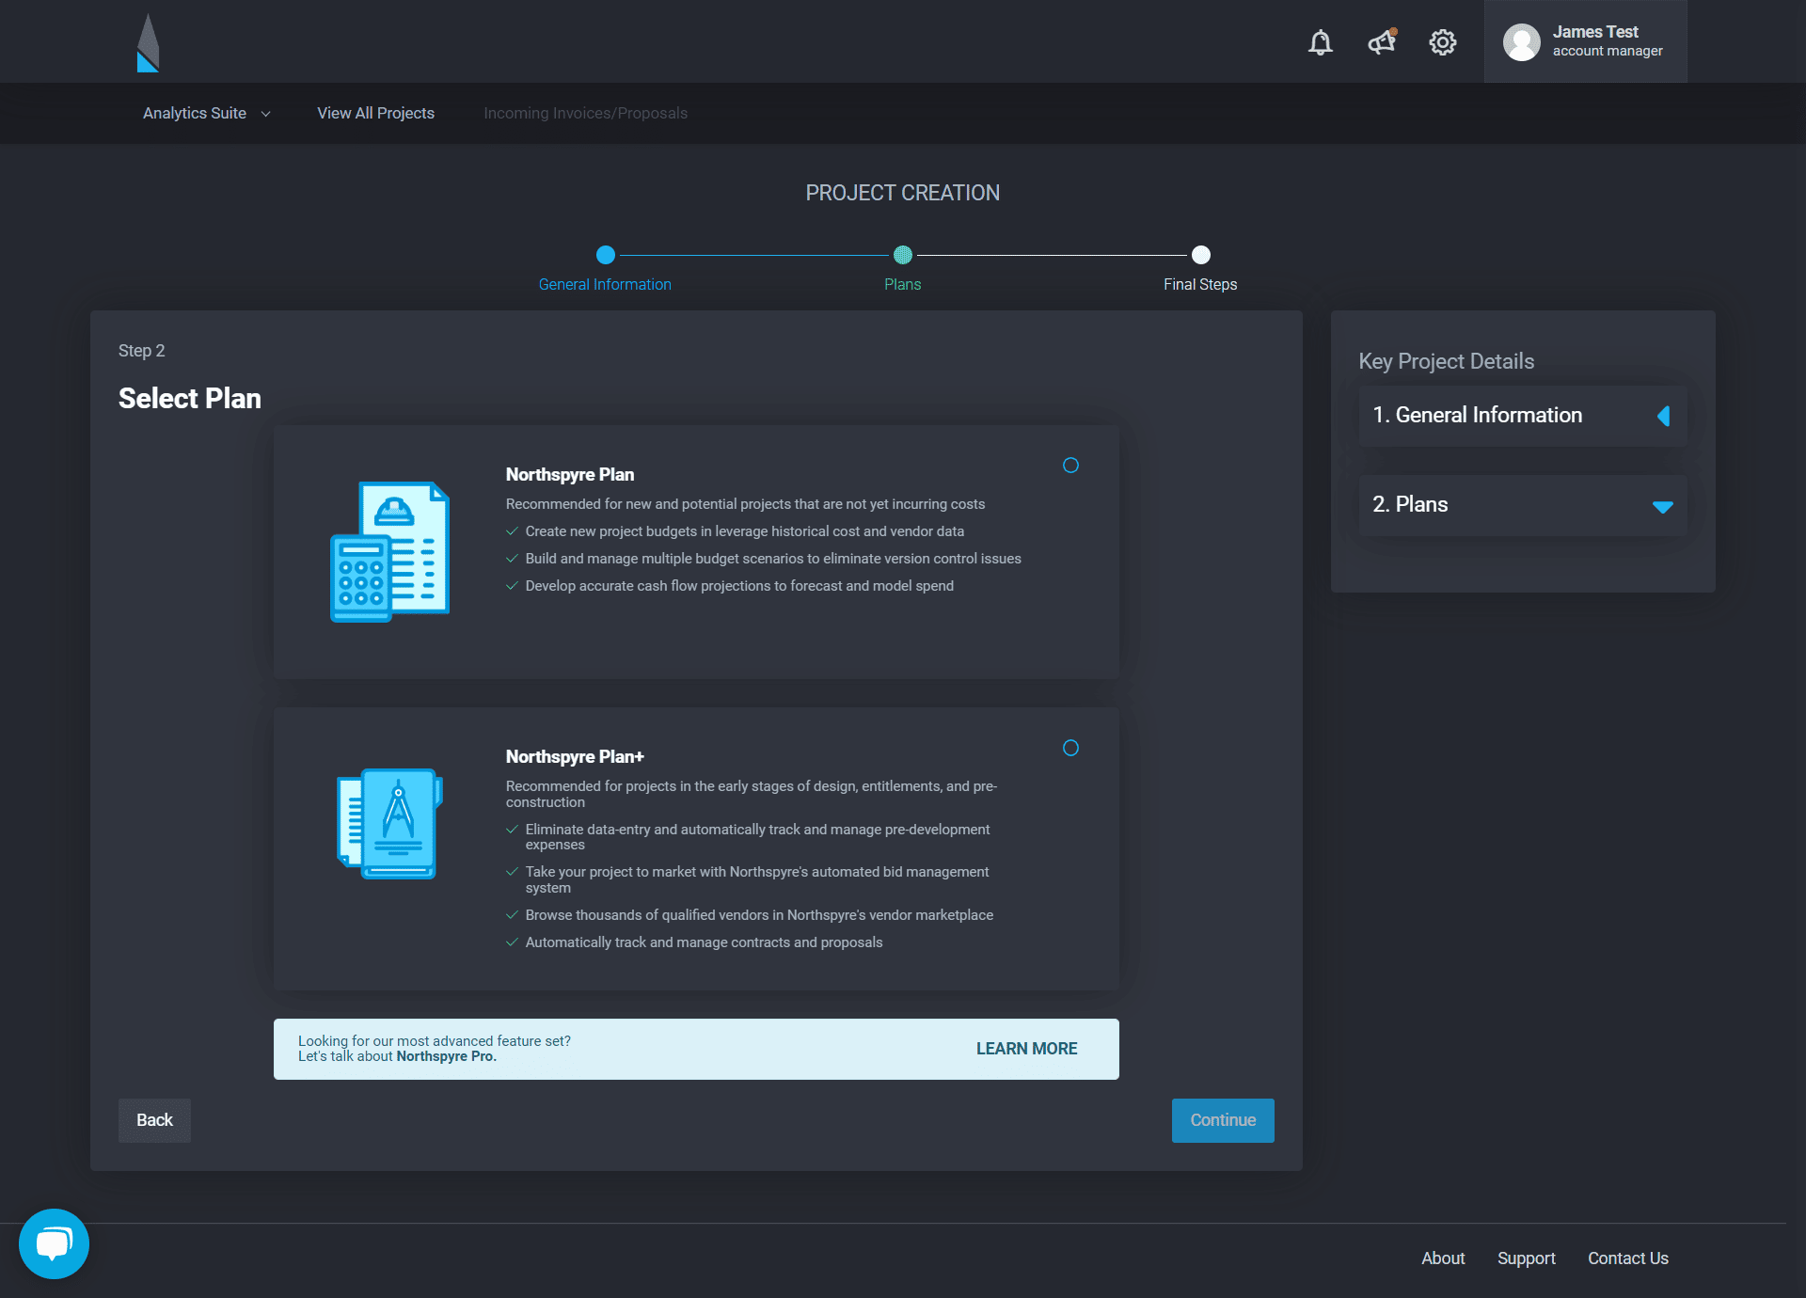Open Incoming Invoices/Proposals
This screenshot has height=1298, width=1806.
585,113
